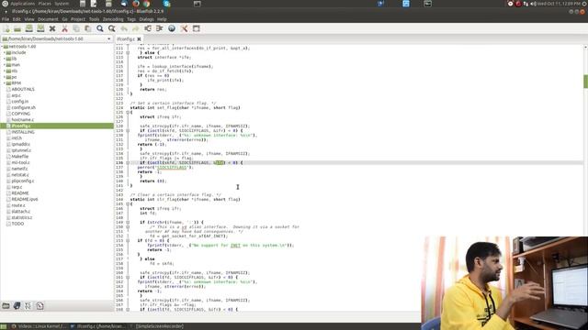
Task: Collapse the net-tools-1.60 root folder
Action: [2, 47]
